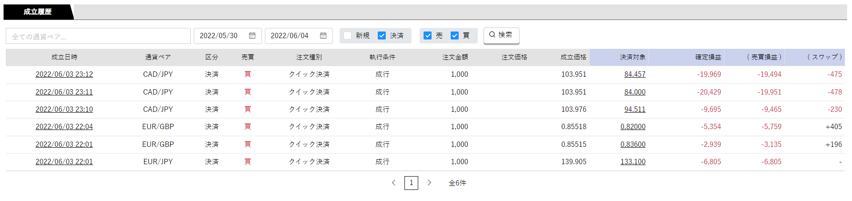Go to previous page arrow
The height and width of the screenshot is (201, 852).
[393, 183]
